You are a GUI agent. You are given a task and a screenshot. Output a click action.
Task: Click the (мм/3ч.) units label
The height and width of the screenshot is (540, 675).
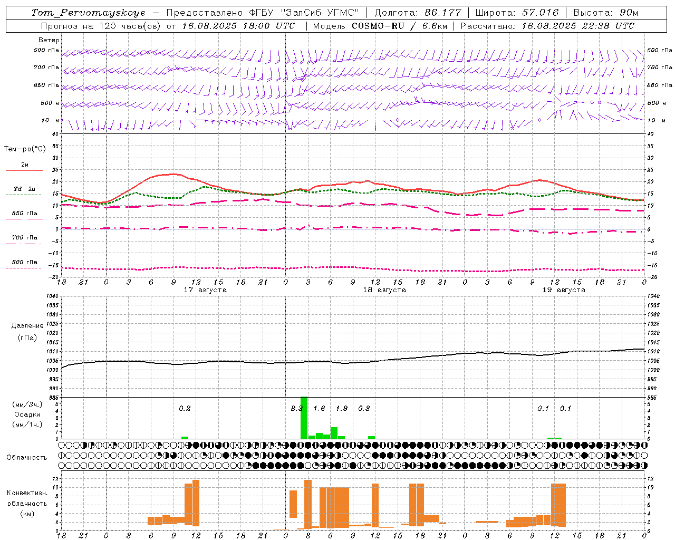tap(27, 404)
